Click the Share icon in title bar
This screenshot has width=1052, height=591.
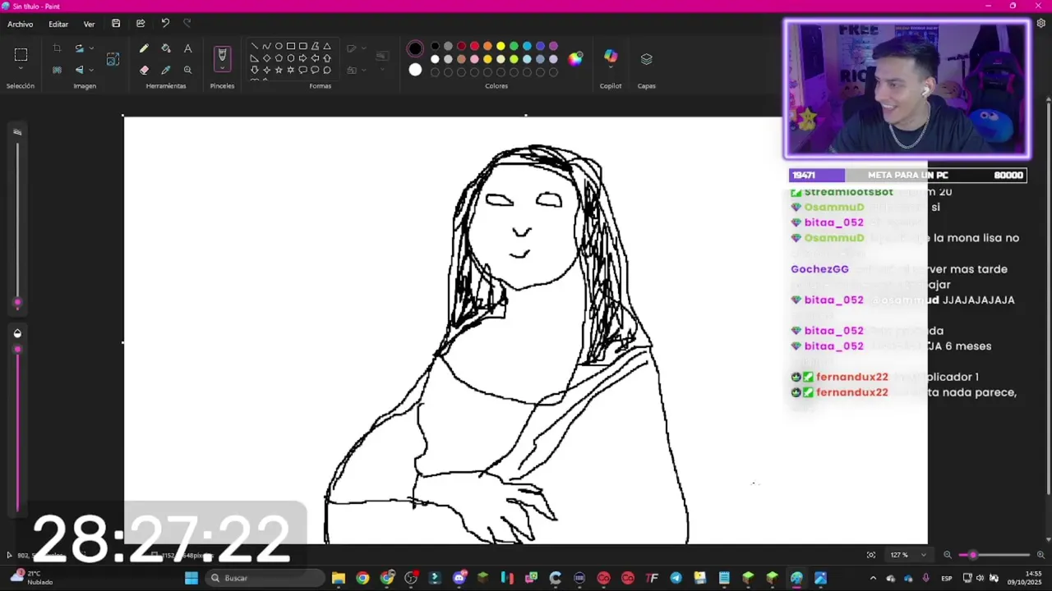pos(141,24)
